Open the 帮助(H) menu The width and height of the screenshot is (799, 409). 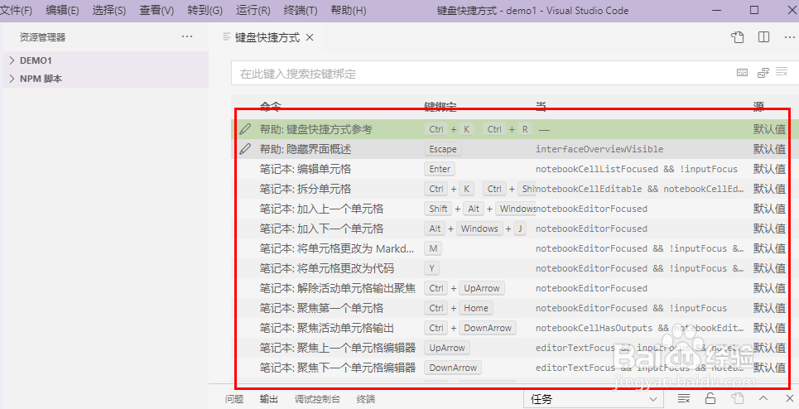(x=348, y=11)
